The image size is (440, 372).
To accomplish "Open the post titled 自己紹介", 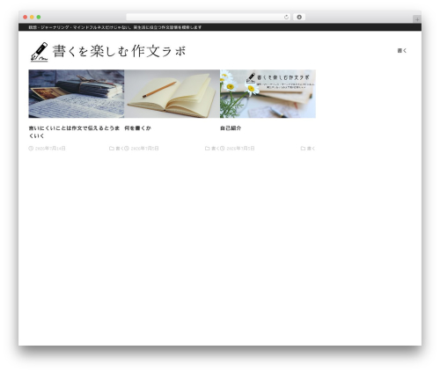I will [231, 128].
